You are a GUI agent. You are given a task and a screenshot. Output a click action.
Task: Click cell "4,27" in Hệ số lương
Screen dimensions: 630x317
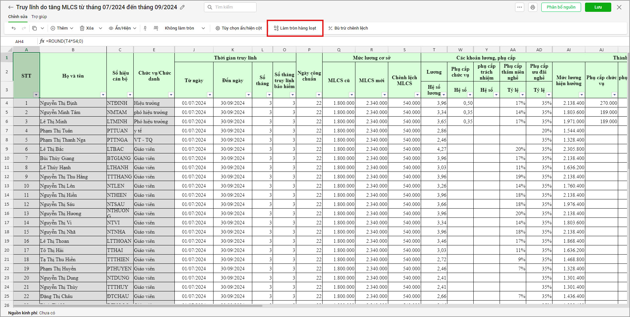(434, 149)
